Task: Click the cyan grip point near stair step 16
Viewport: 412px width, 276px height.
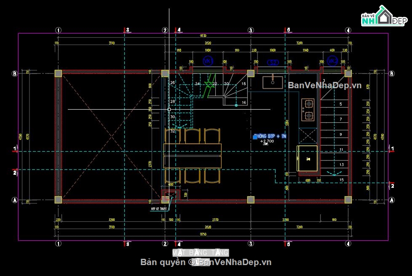Action: [x=236, y=105]
